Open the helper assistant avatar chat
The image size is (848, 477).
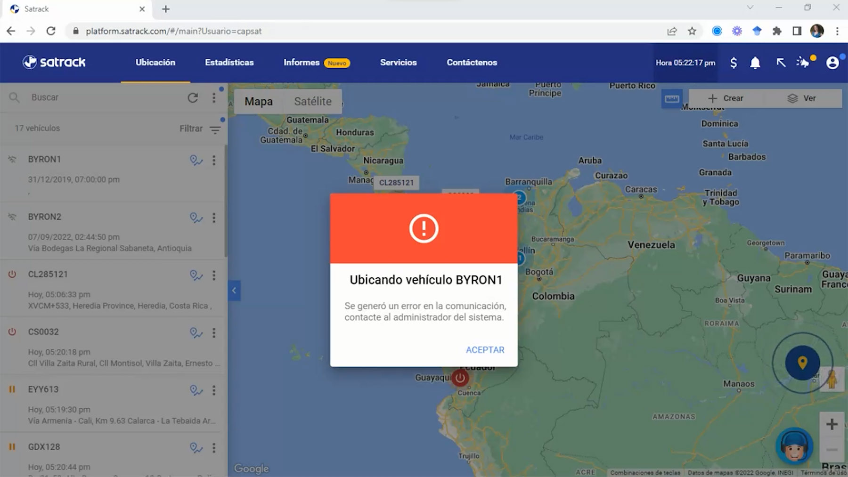pos(794,446)
